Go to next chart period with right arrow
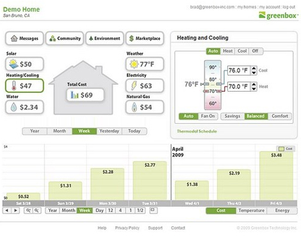The image size is (301, 236). (15, 210)
